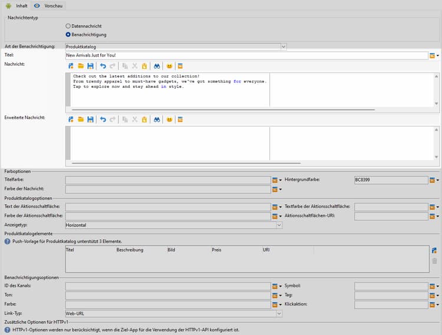This screenshot has height=335, width=442.
Task: Click the import/edit icon in Erweiterte Nachricht toolbar
Action: click(x=71, y=120)
